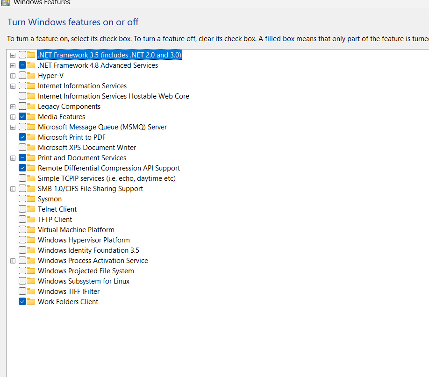
Task: Click folder icon beside TFTP Client
Action: 31,219
